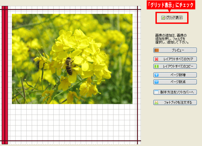This screenshot has height=146, width=202.
Task: Click the red spine bar on the left edge of the page
Action: (5, 75)
